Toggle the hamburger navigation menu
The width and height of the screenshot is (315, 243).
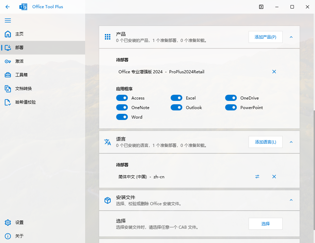tap(8, 20)
